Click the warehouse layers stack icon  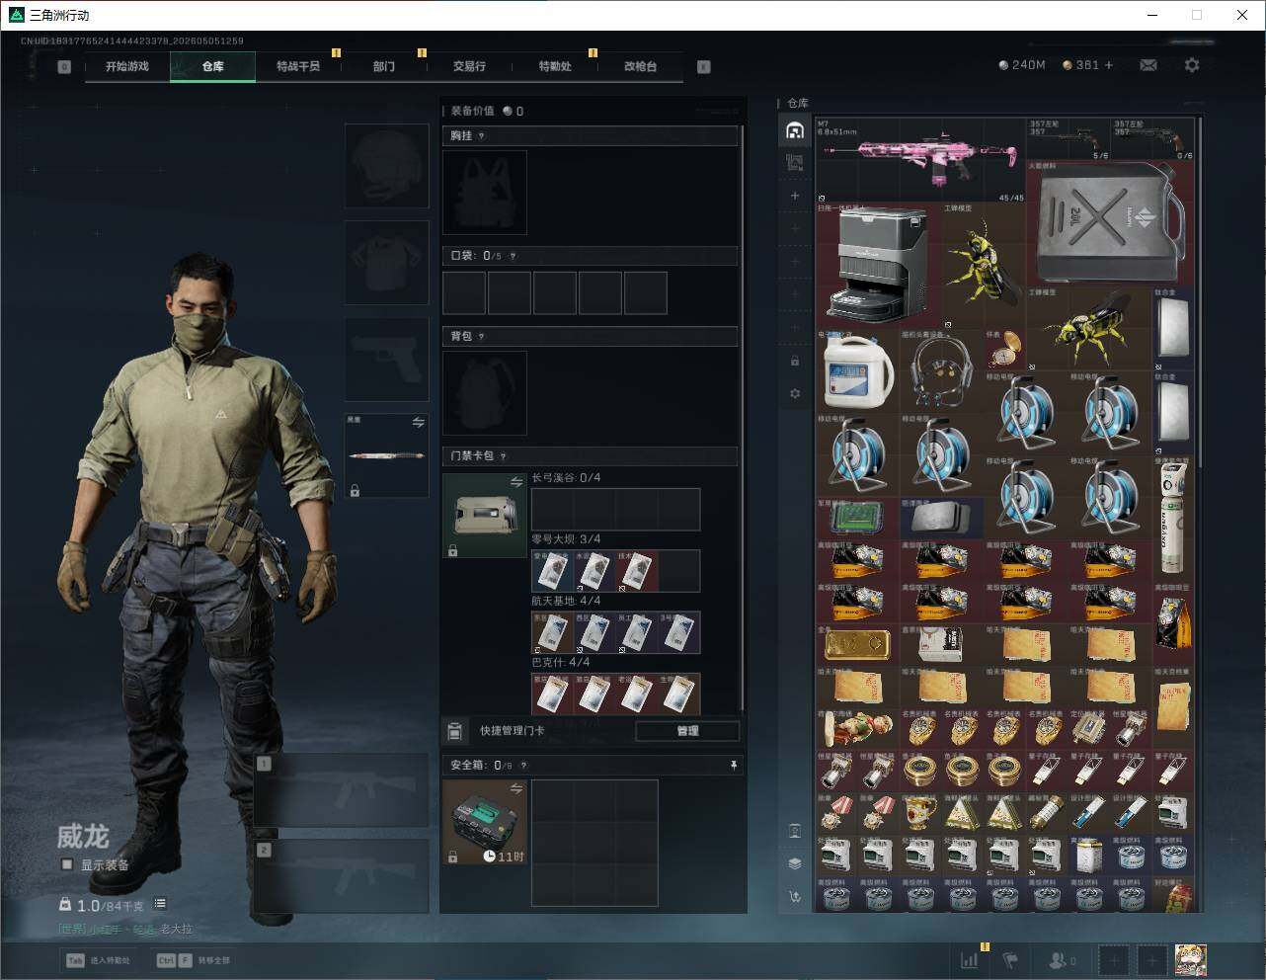pos(795,863)
